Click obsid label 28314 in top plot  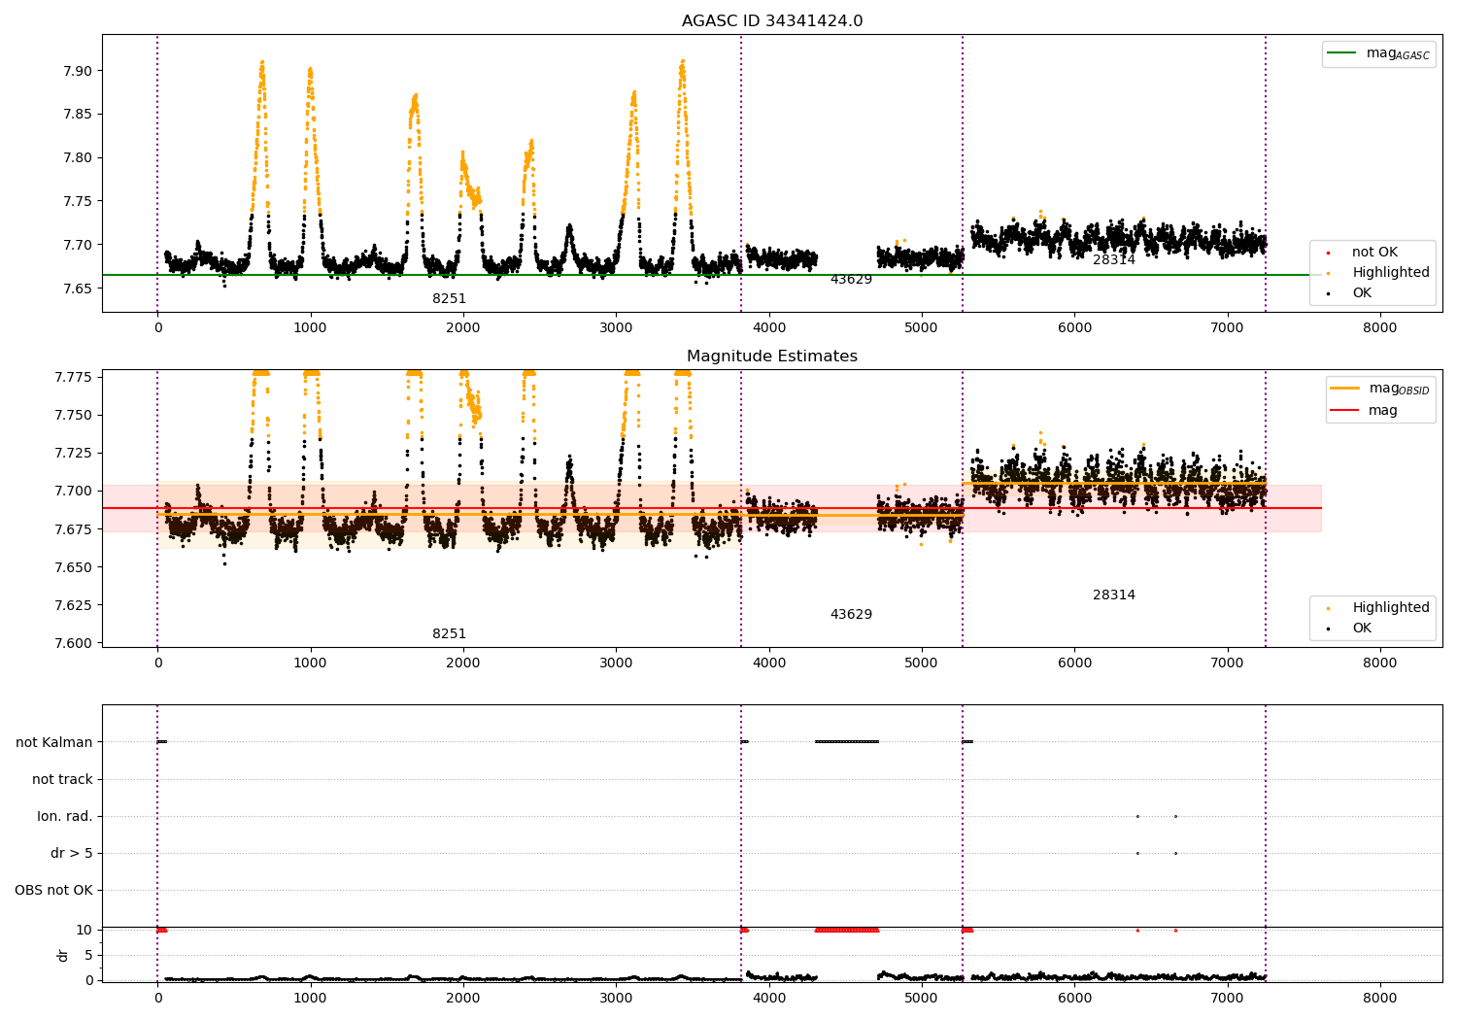[x=1114, y=260]
